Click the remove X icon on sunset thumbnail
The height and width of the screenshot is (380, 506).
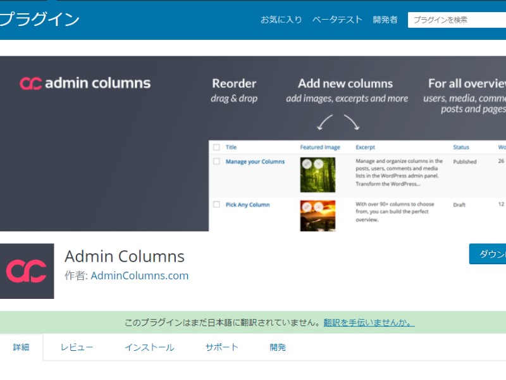pyautogui.click(x=318, y=207)
